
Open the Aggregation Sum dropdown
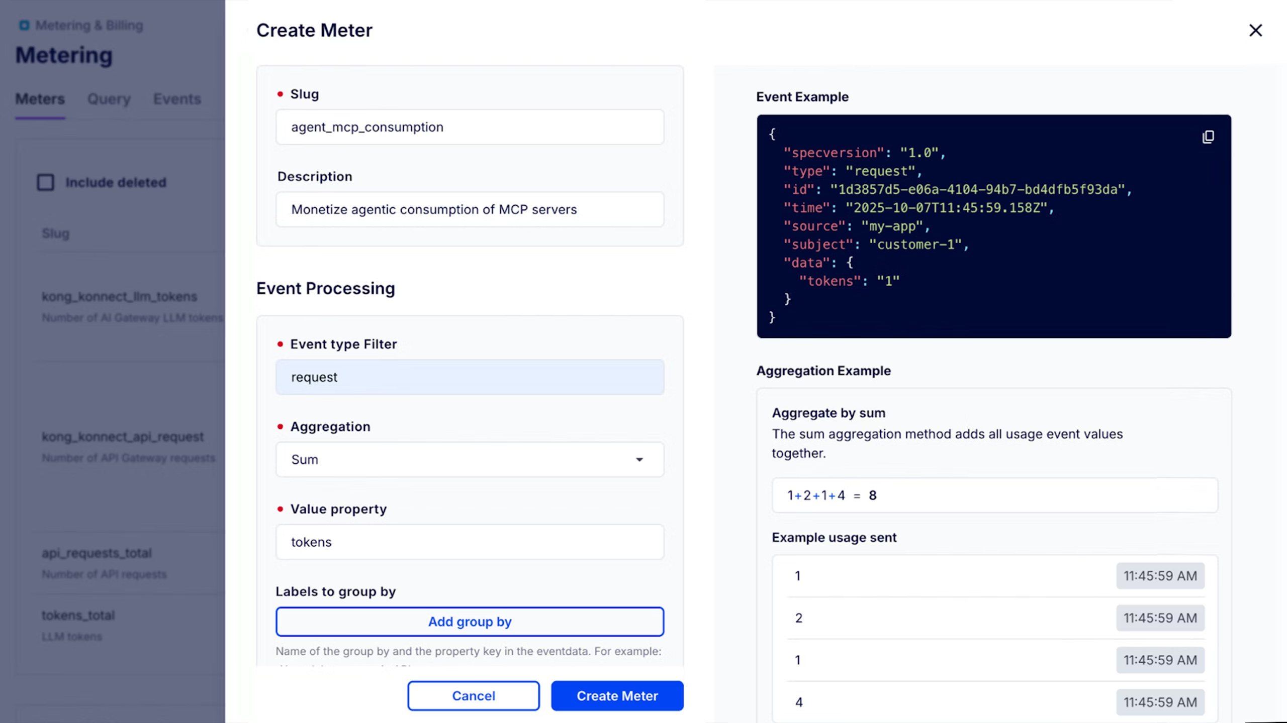469,459
